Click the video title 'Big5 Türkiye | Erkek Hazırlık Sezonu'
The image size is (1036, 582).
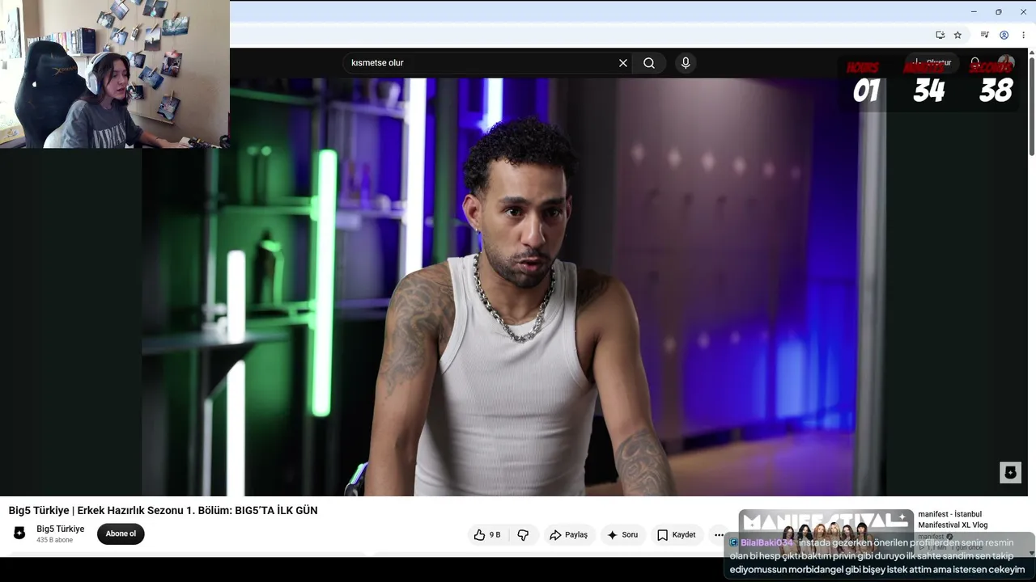pos(163,510)
